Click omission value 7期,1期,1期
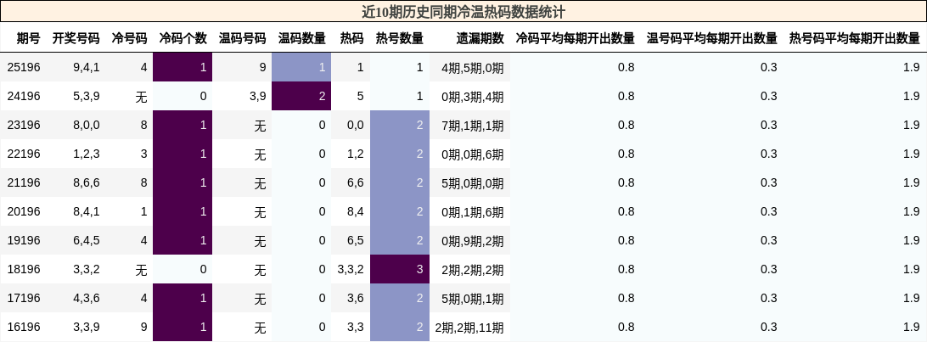Image resolution: width=927 pixels, height=342 pixels. pyautogui.click(x=473, y=126)
